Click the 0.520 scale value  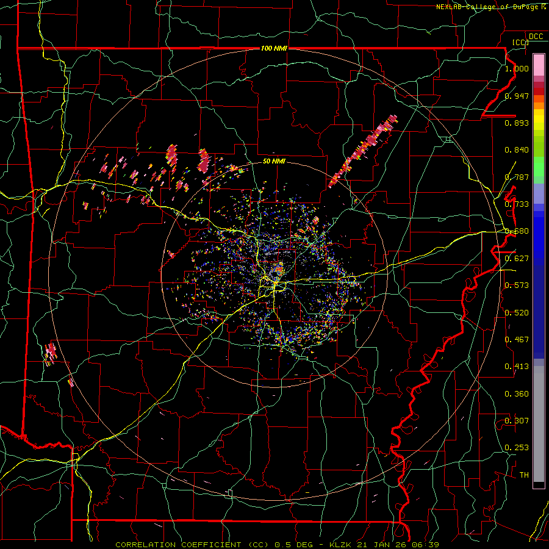tap(517, 313)
